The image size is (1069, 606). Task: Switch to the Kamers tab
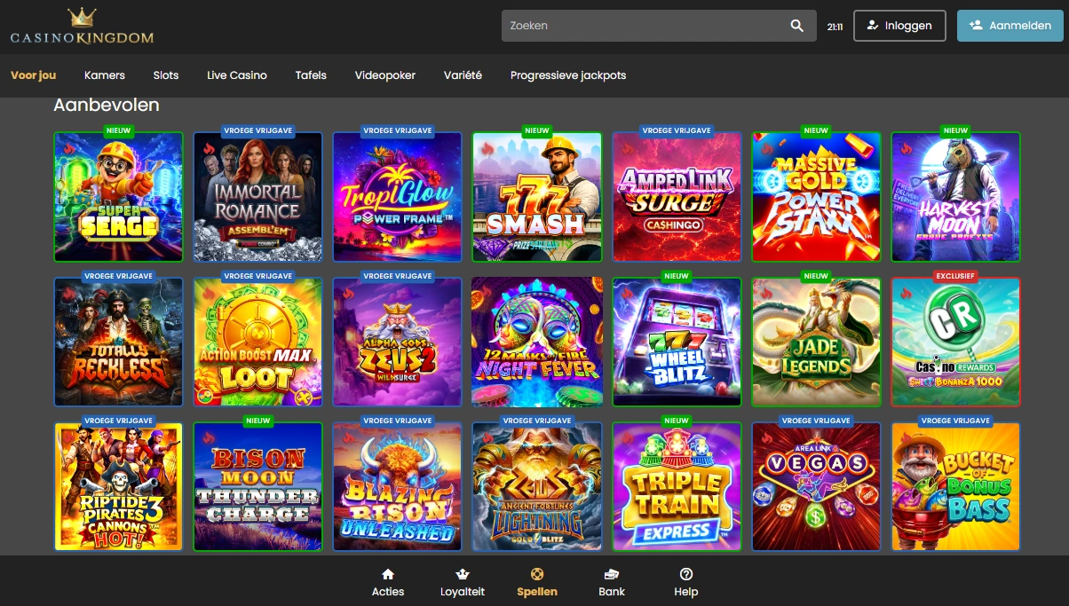point(105,75)
